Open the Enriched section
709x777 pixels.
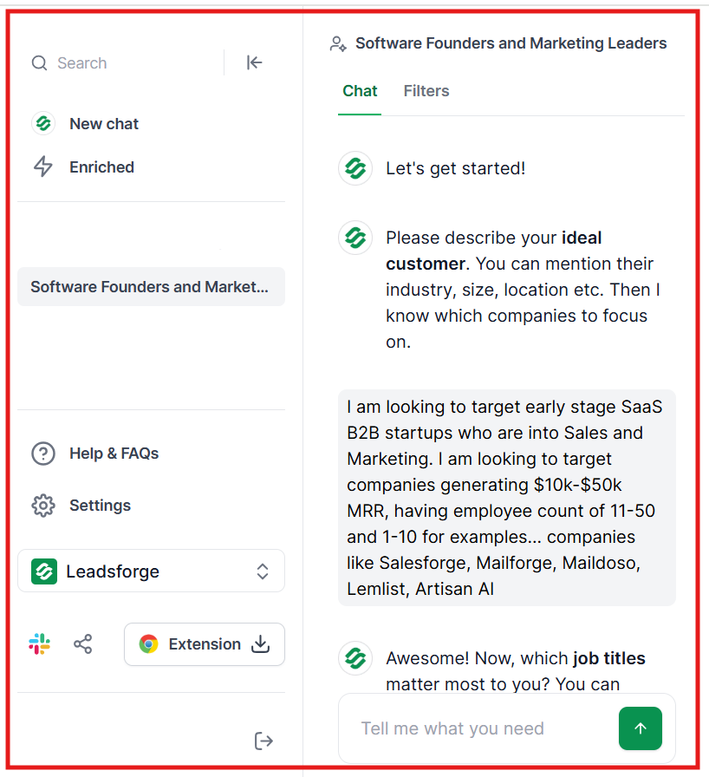(101, 166)
